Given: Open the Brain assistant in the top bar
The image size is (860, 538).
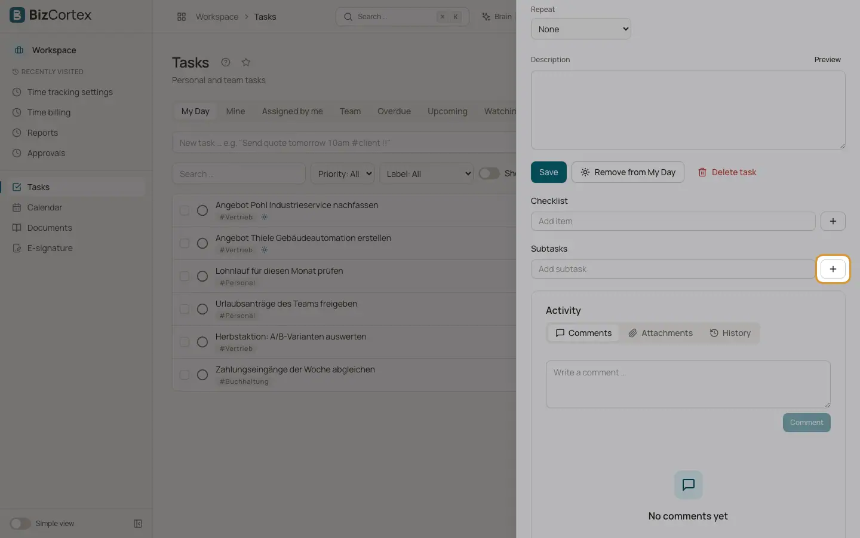Looking at the screenshot, I should pyautogui.click(x=497, y=17).
